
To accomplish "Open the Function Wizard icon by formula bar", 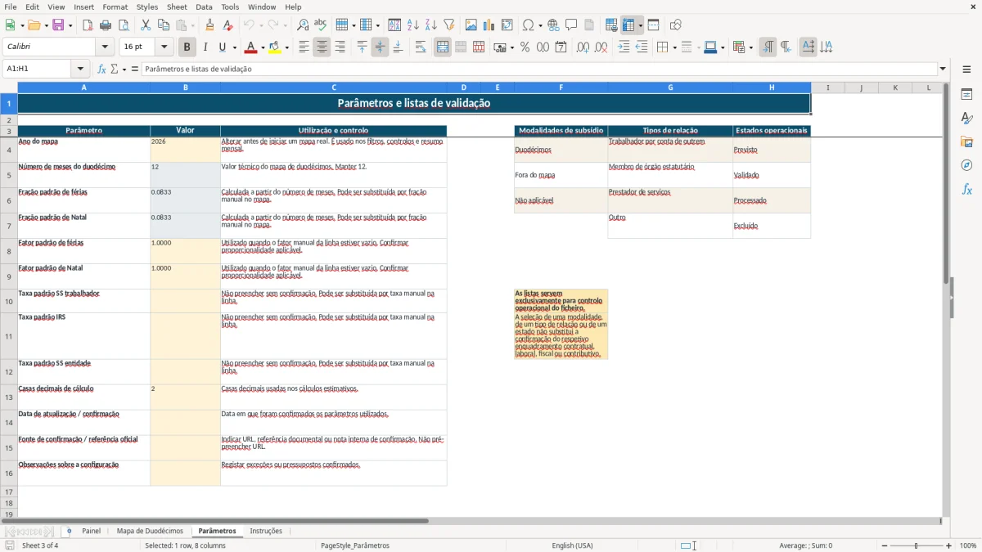I will (101, 69).
